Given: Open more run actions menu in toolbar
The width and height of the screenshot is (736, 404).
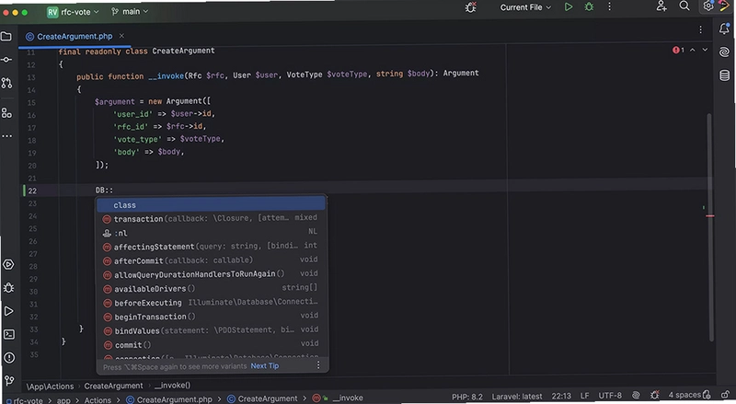Looking at the screenshot, I should 610,7.
